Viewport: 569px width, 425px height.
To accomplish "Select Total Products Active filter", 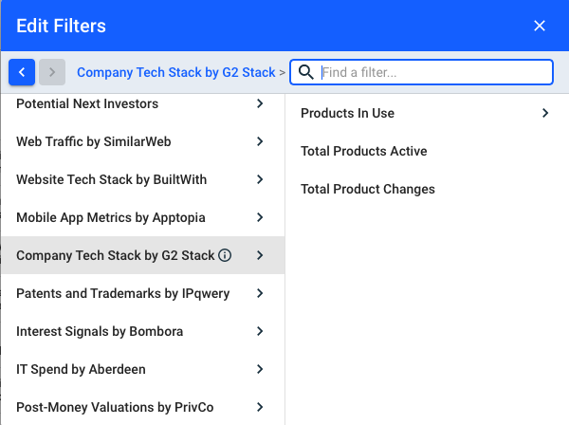I will click(363, 151).
